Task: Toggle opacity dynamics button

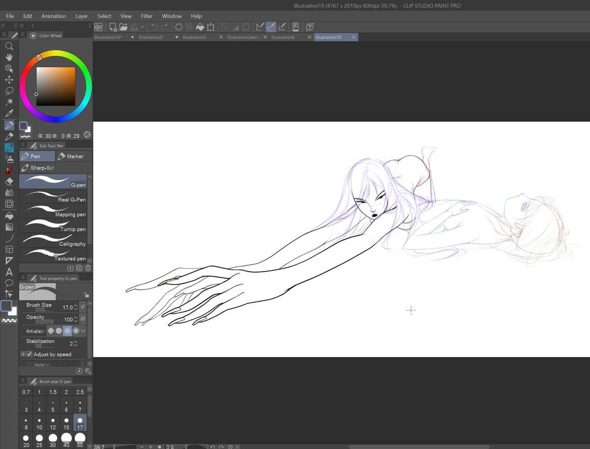Action: tap(83, 319)
